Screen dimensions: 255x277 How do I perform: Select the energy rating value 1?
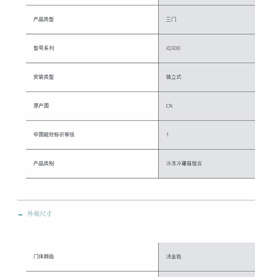click(168, 135)
